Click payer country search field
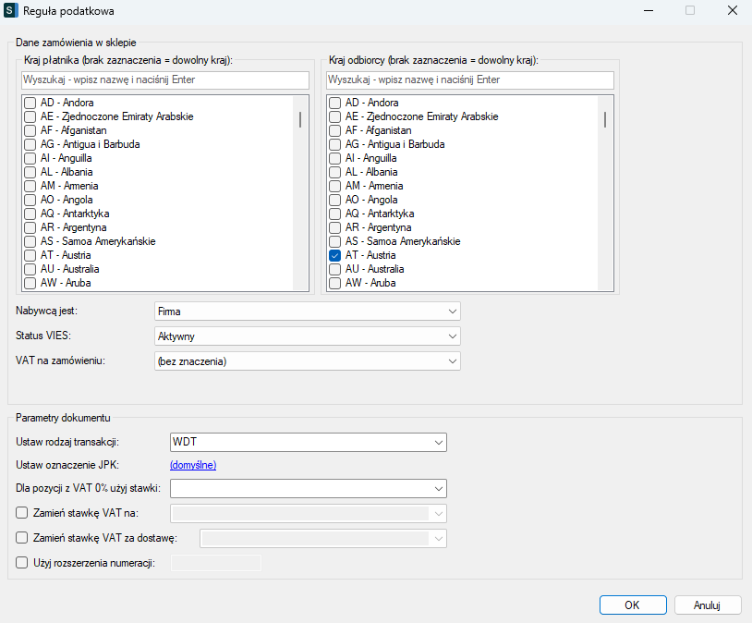Viewport: 752px width, 623px height. (x=164, y=80)
